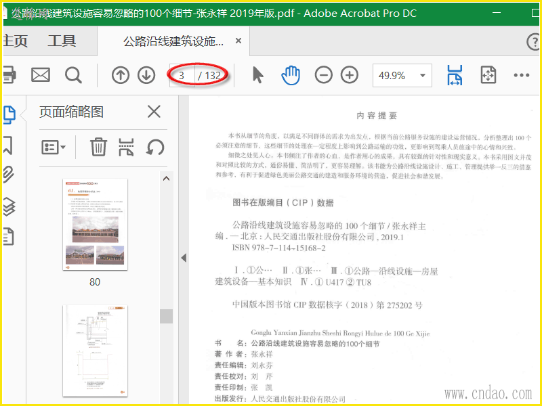Go to previous page arrow
This screenshot has width=542, height=406.
tap(121, 75)
